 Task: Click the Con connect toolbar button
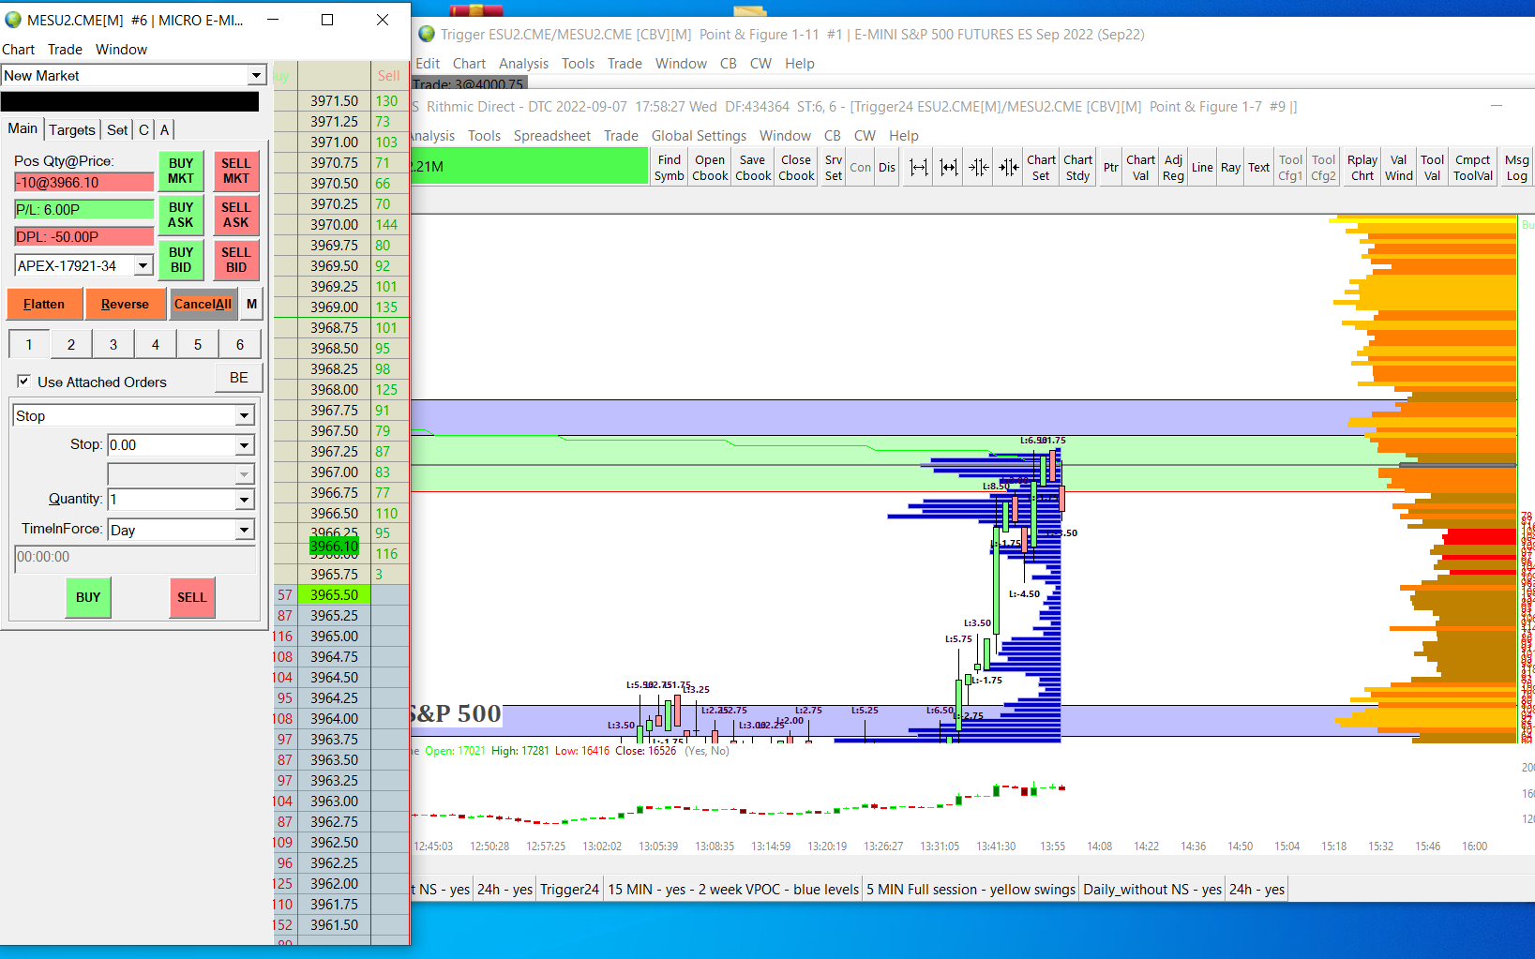[860, 167]
